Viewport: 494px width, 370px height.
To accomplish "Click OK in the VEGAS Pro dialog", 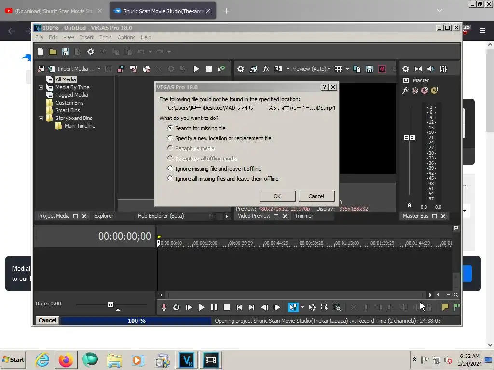I will pos(277,196).
